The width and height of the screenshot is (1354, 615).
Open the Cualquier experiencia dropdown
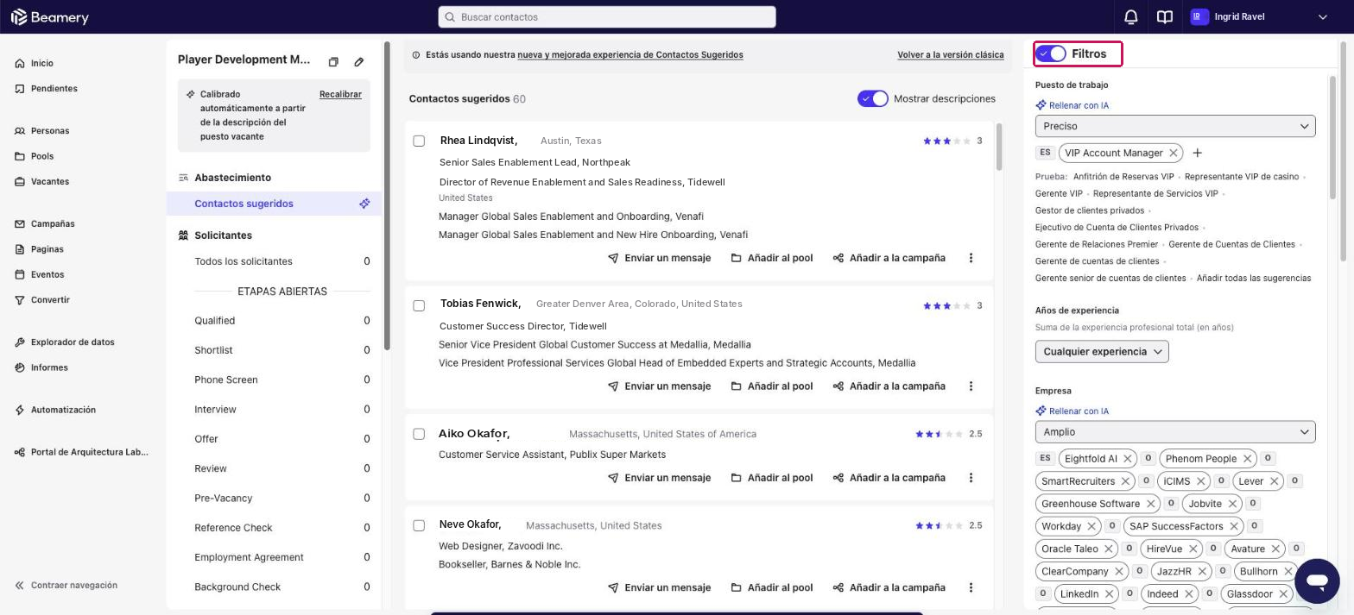click(1102, 351)
